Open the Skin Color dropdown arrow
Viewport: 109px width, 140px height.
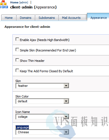pos(66,101)
